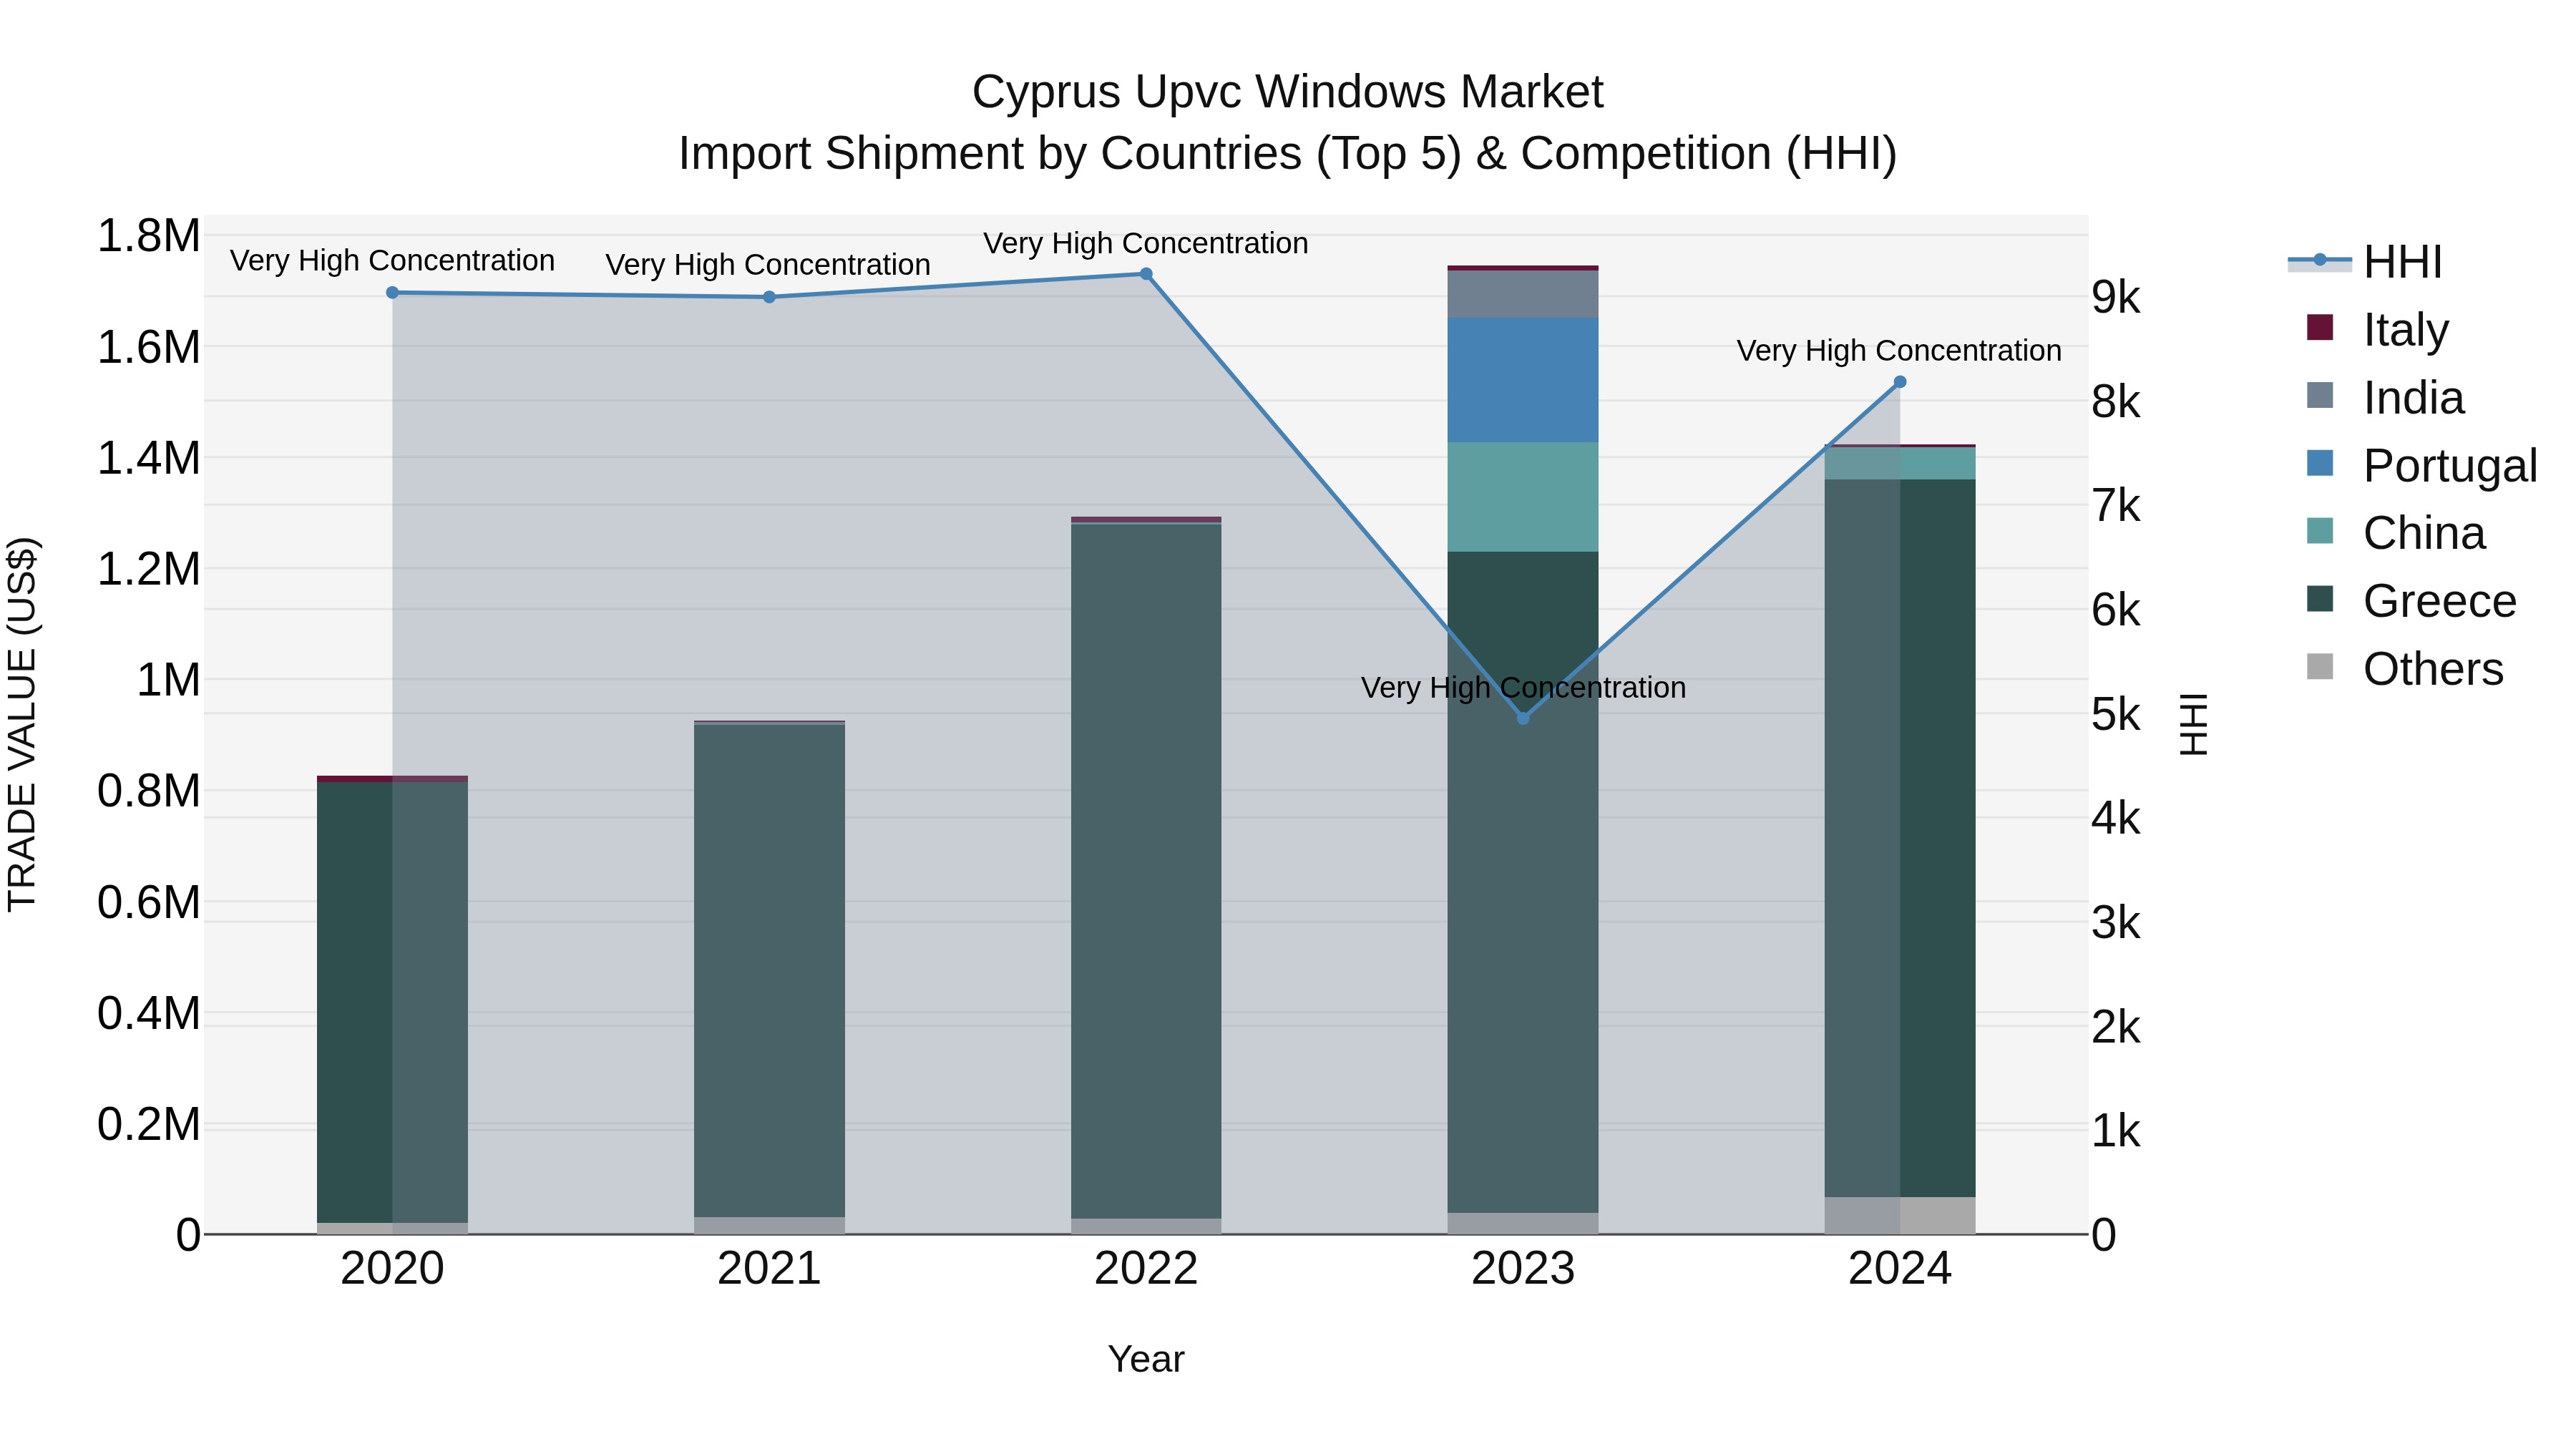The image size is (2576, 1449).
Task: Click the 2020 x-axis label
Action: tap(392, 1269)
